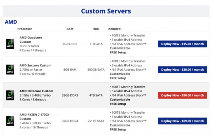Click the Processor column header
This screenshot has width=212, height=135.
tap(25, 29)
